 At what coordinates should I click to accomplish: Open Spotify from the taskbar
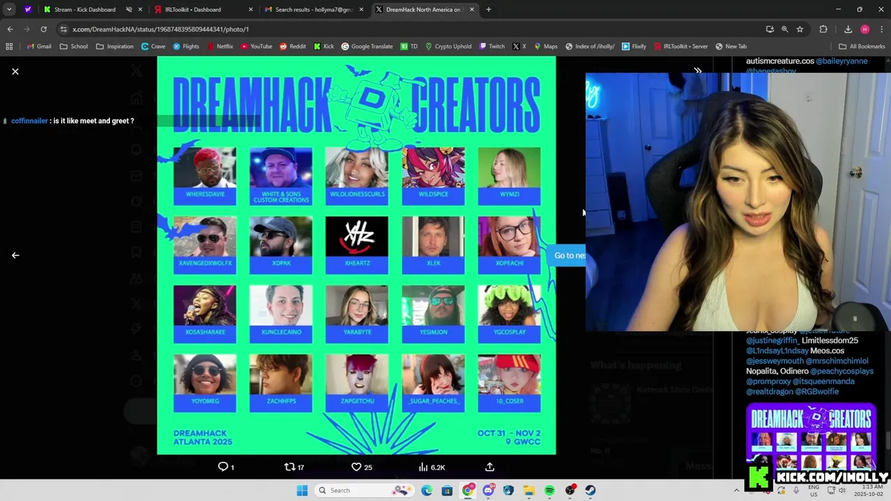[549, 491]
